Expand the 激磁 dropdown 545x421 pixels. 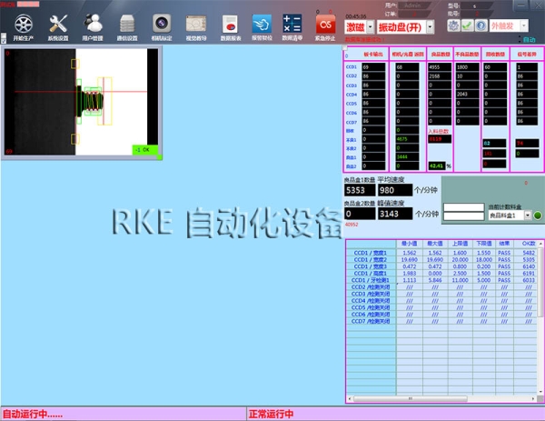[x=372, y=28]
